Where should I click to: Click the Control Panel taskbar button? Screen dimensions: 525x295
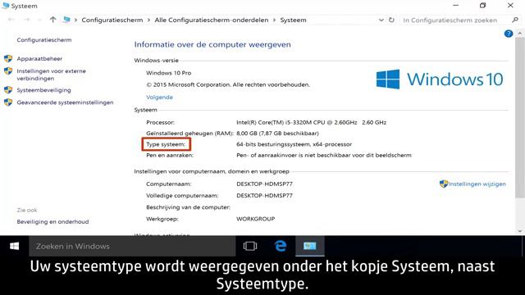point(310,246)
